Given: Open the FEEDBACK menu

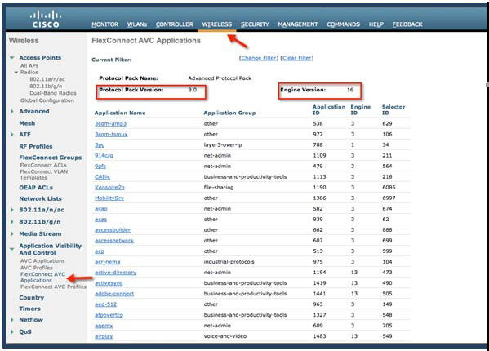Looking at the screenshot, I should pos(407,24).
